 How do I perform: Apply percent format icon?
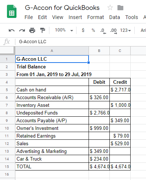coord(93,30)
